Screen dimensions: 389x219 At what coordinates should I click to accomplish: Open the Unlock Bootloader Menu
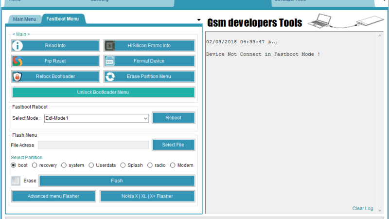tap(103, 92)
